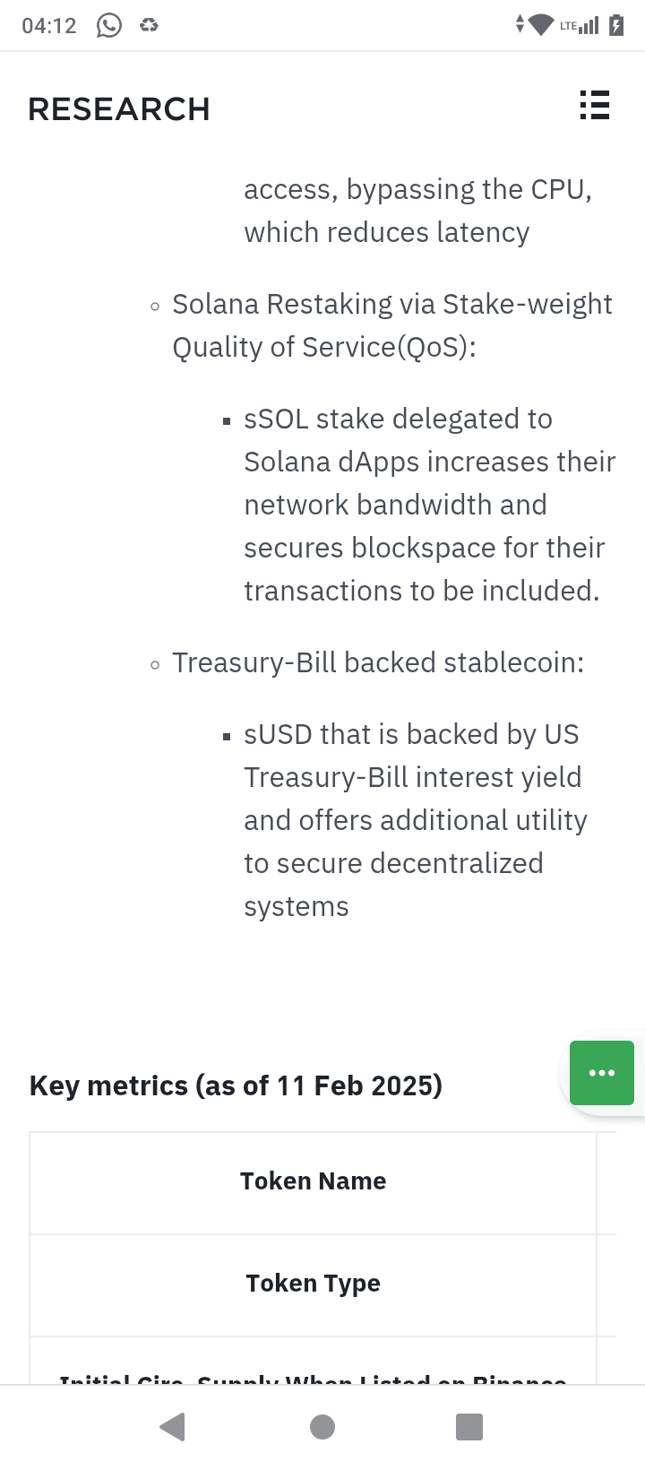Tap the LTE signal strength indicator
The image size is (645, 1470).
point(580,25)
